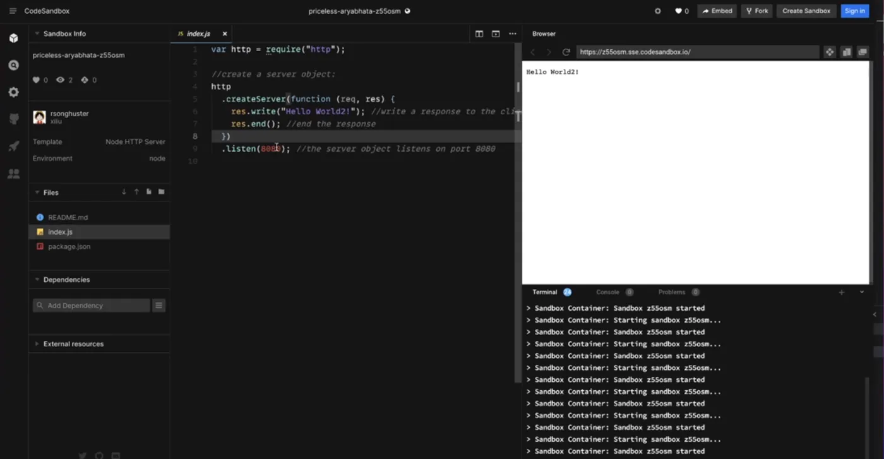Click the split editor layout icon
884x459 pixels.
(479, 34)
